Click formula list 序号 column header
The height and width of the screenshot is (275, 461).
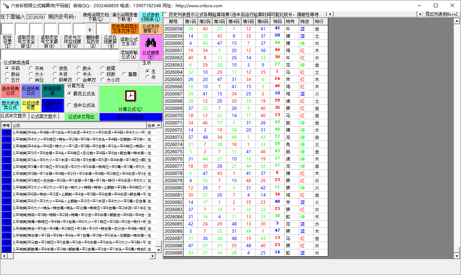click(6, 125)
